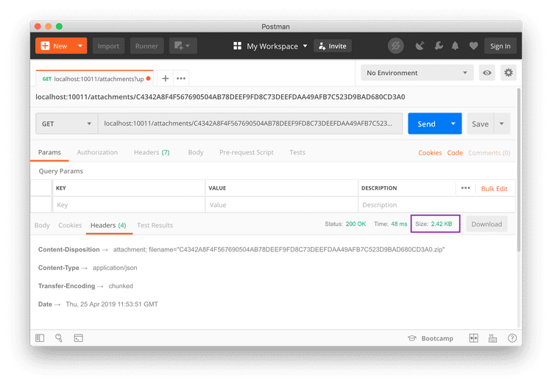This screenshot has width=552, height=386.
Task: Open the new window icon dropdown
Action: [183, 46]
